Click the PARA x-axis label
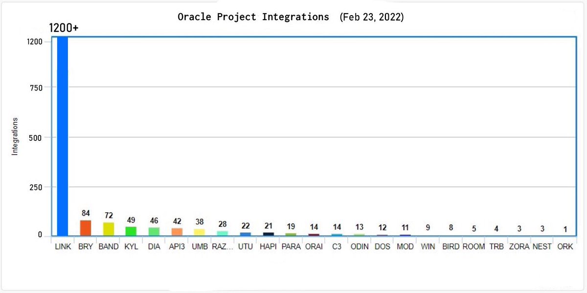Viewport: 587px width, 293px height. tap(291, 247)
